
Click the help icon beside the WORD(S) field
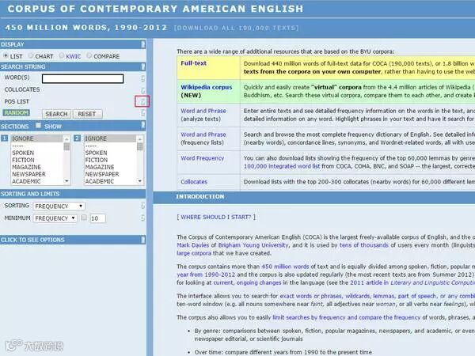pyautogui.click(x=142, y=78)
